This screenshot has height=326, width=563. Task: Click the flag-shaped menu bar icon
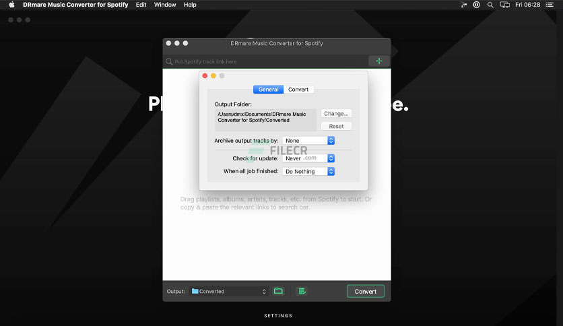(x=463, y=5)
